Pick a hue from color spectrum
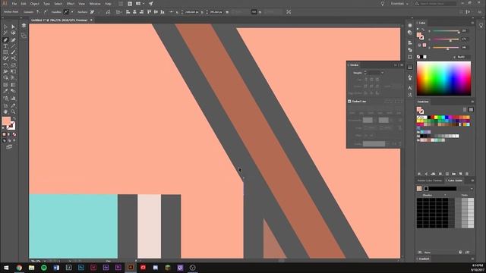The width and height of the screenshot is (486, 273). (x=443, y=78)
